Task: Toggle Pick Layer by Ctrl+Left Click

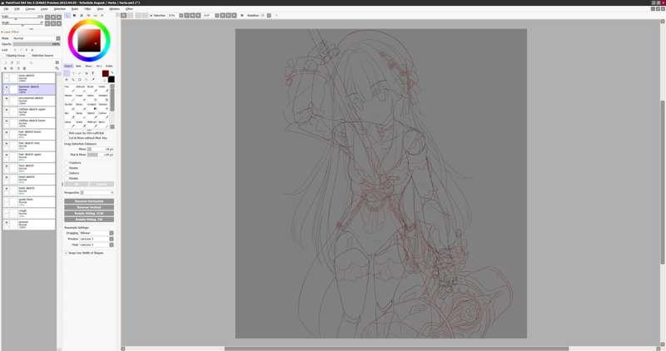Action: tap(87, 133)
